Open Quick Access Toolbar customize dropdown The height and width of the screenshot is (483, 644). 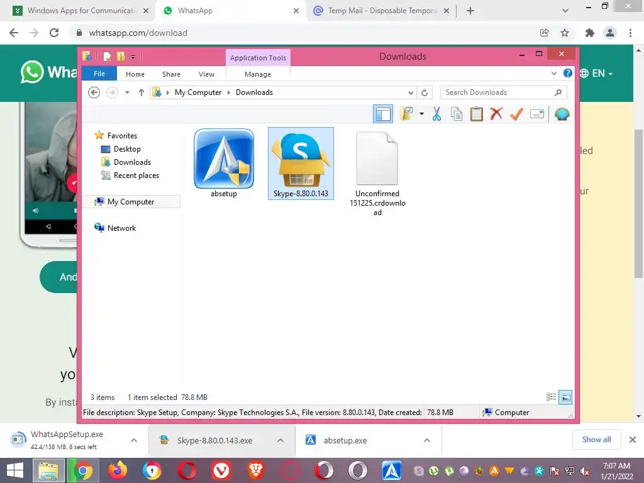tap(133, 57)
